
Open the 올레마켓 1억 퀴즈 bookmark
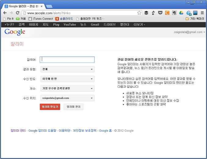coord(90,19)
